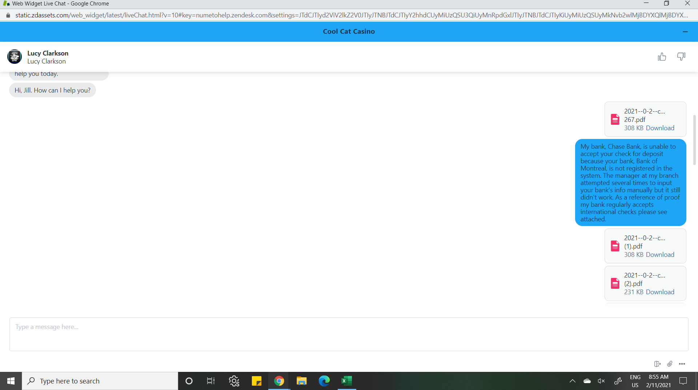Screen dimensions: 698x390
Task: Show hidden system tray icons
Action: coord(573,381)
